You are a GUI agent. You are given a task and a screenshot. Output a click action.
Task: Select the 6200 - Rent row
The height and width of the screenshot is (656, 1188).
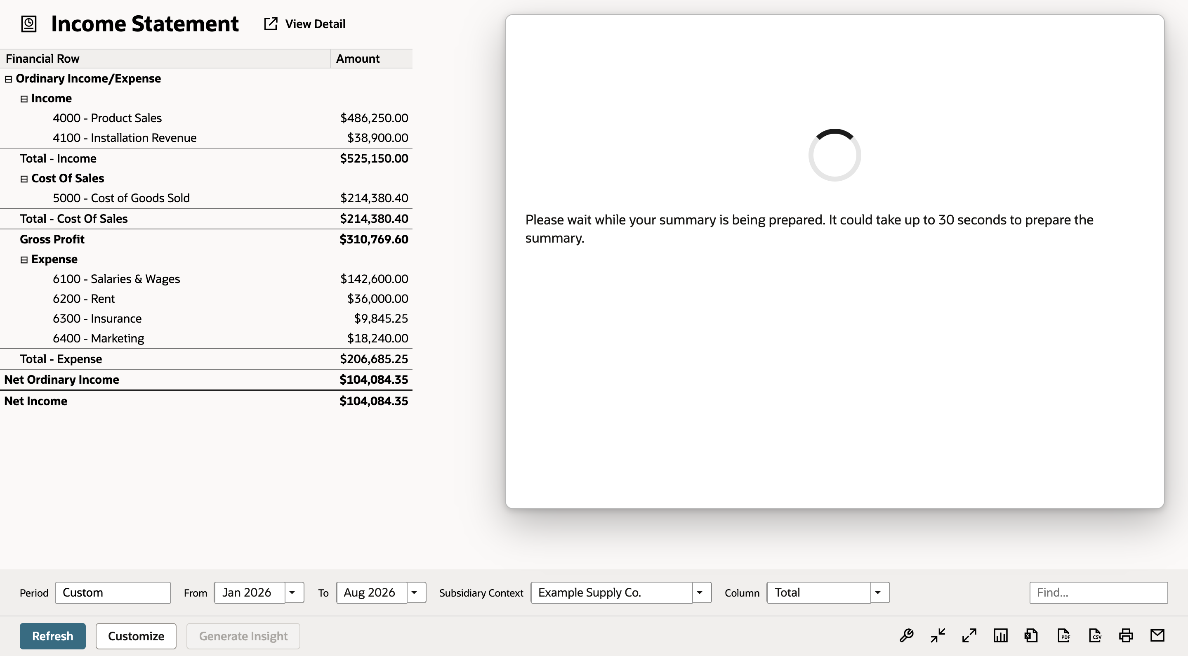click(206, 299)
